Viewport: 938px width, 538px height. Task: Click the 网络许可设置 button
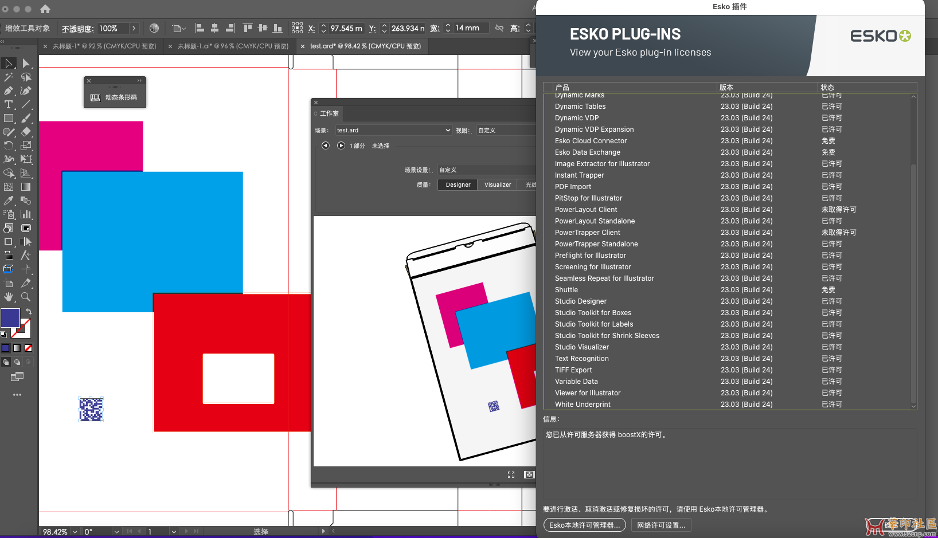click(x=661, y=525)
